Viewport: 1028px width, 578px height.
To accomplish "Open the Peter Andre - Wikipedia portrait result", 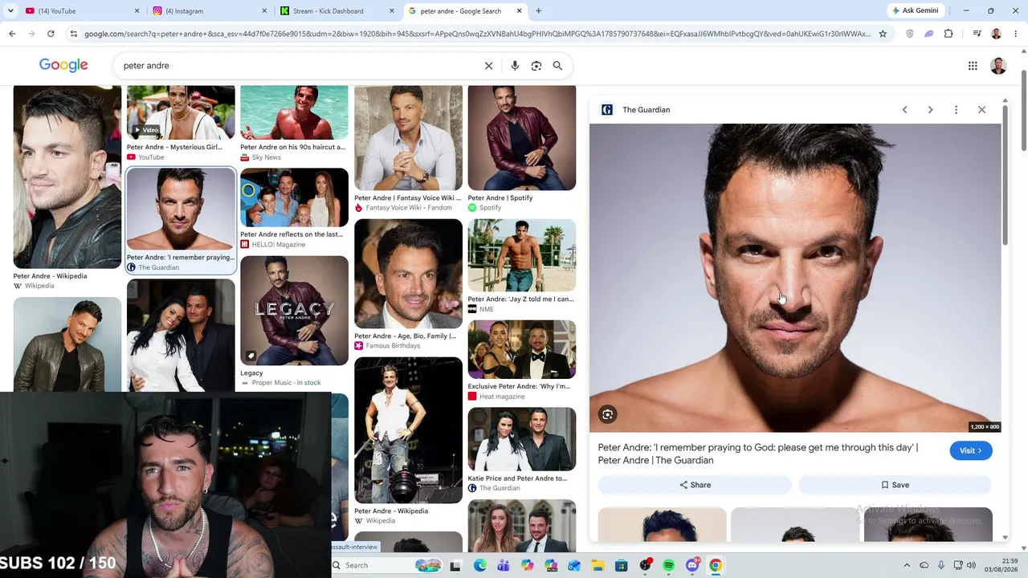I will coord(67,177).
